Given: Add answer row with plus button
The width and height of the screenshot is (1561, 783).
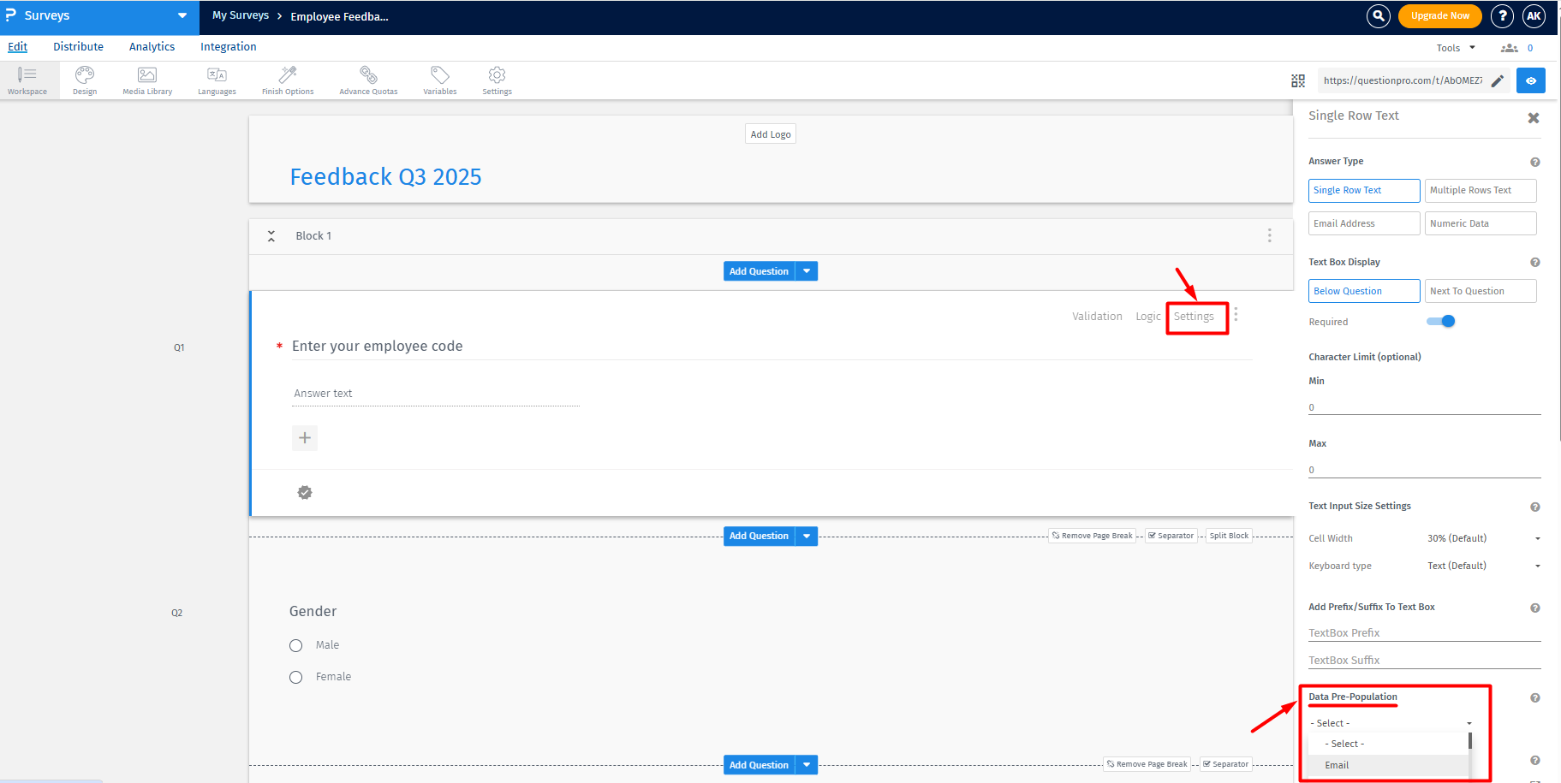Looking at the screenshot, I should point(305,438).
